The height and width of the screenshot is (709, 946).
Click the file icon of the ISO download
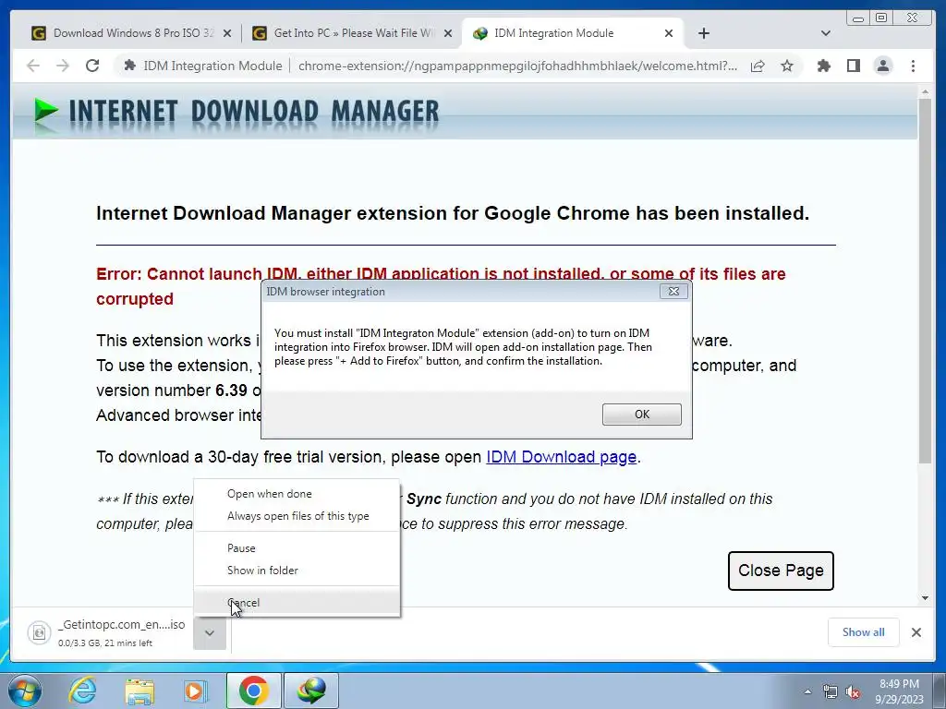39,633
